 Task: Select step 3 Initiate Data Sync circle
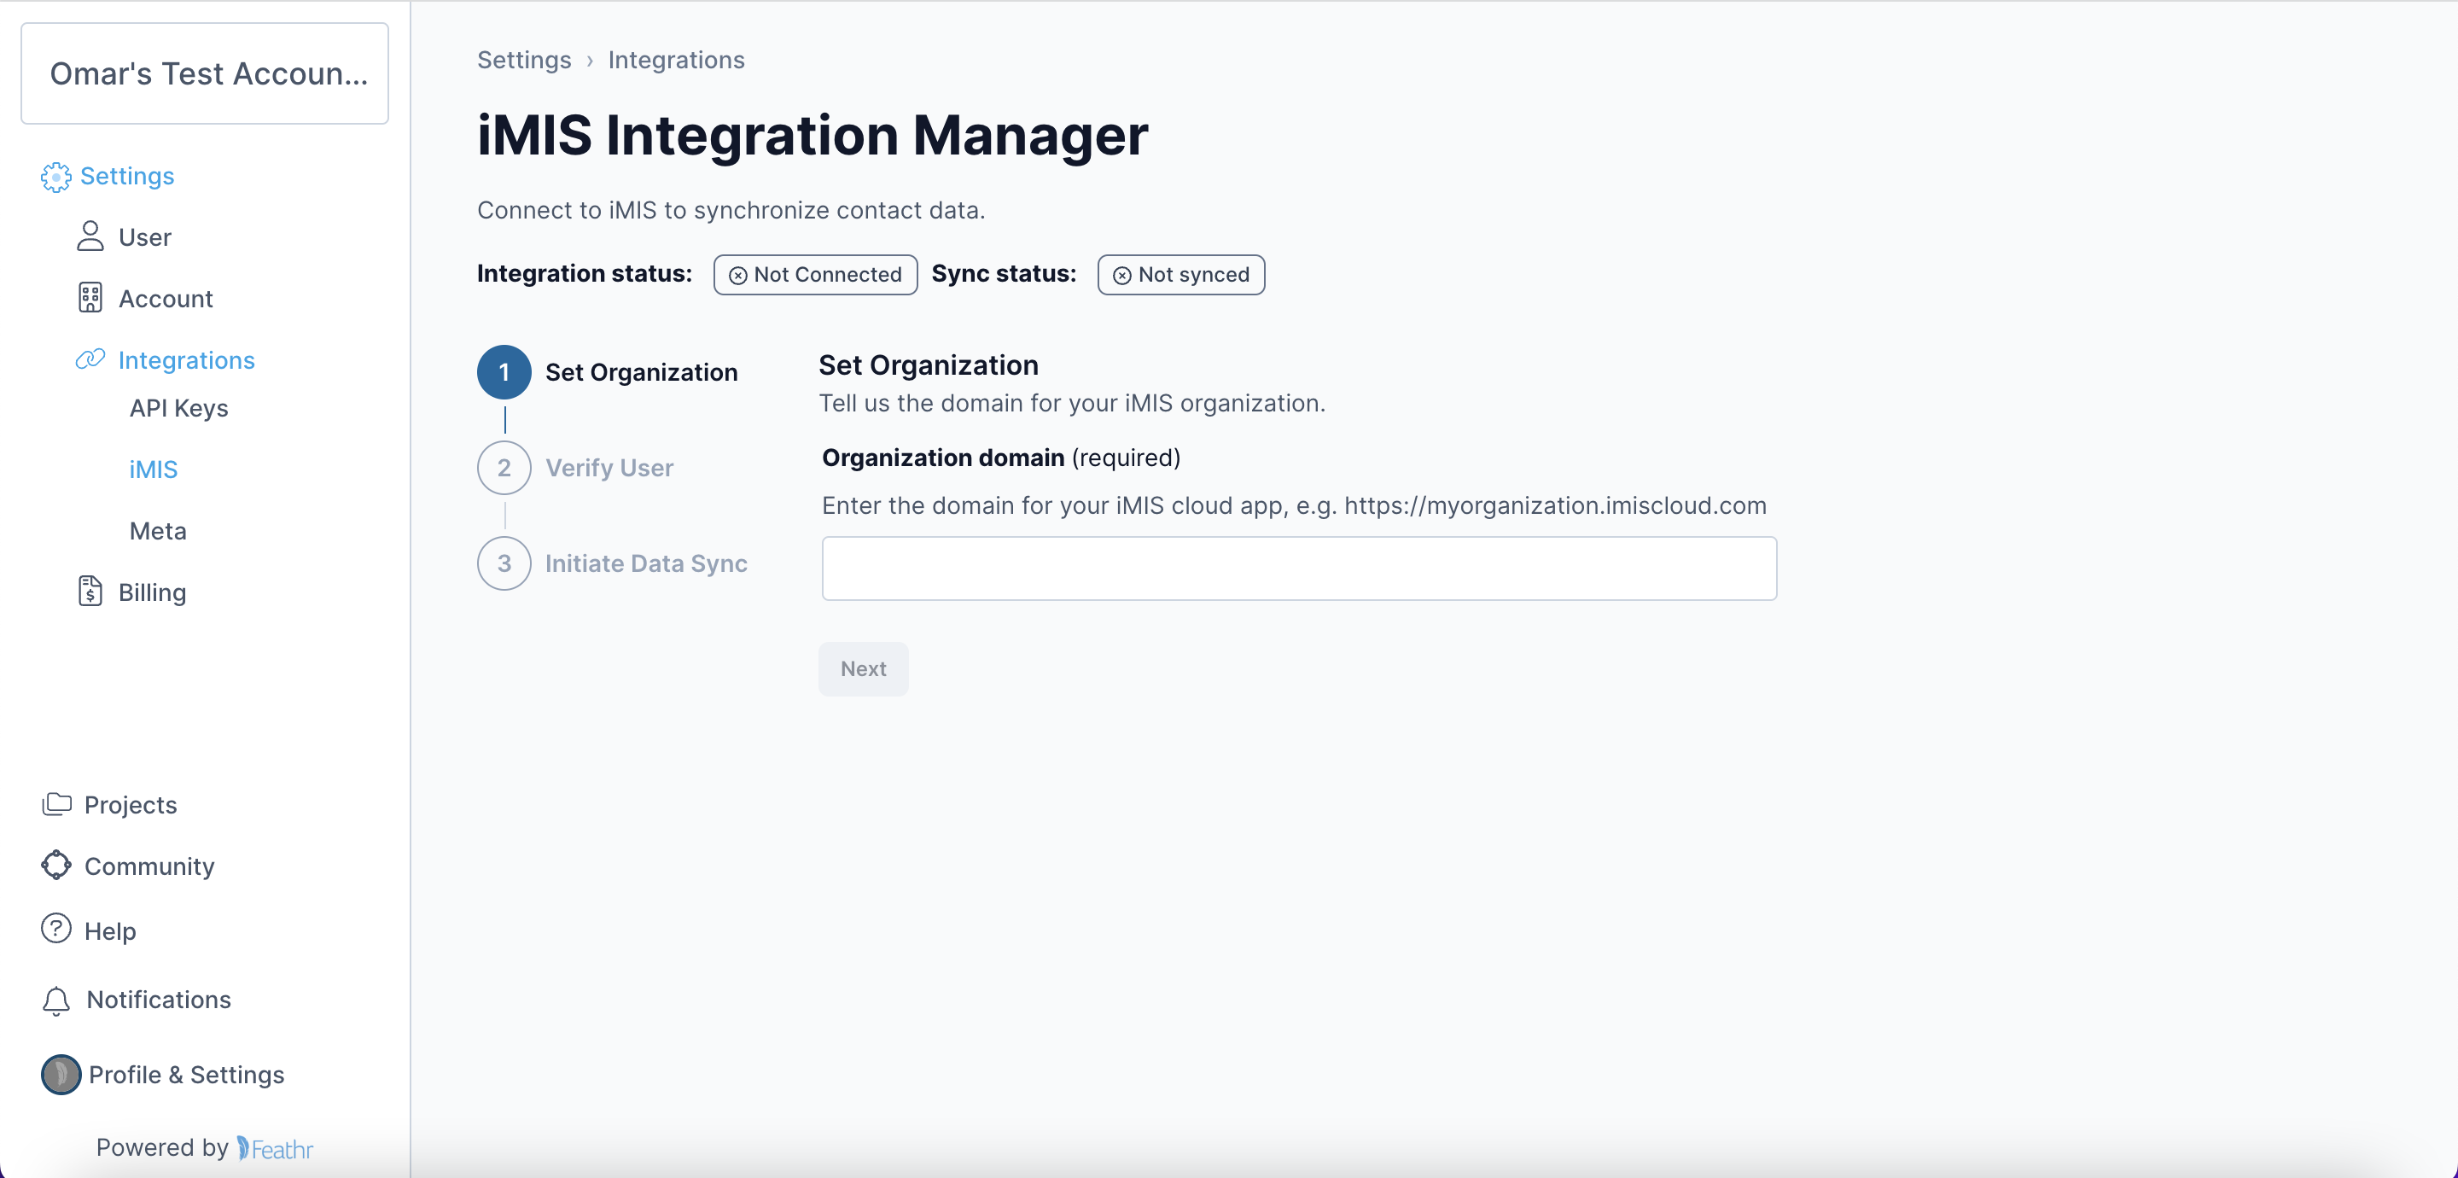click(503, 563)
